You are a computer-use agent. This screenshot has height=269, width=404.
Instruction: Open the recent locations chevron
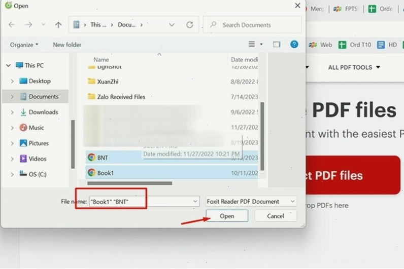coord(43,24)
